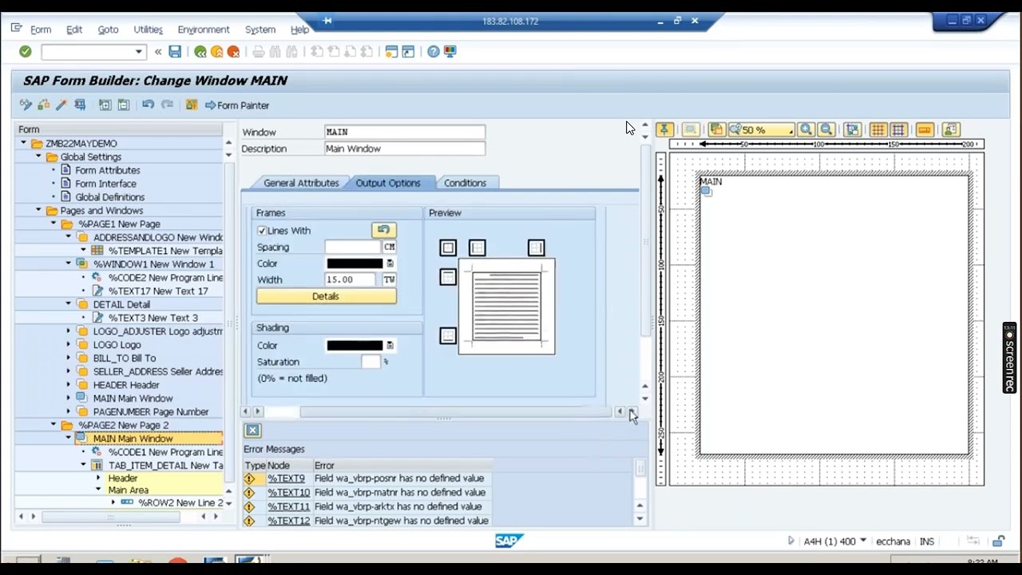The height and width of the screenshot is (575, 1022).
Task: Select the outer frame preset in Preview
Action: [x=448, y=248]
